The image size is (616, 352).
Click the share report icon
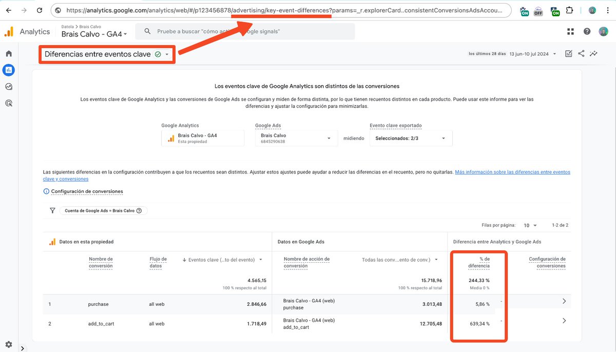point(581,53)
